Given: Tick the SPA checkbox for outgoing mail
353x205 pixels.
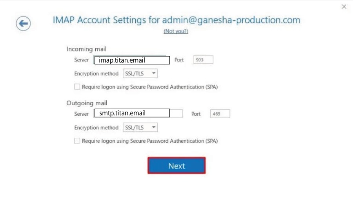Looking at the screenshot, I should [77, 141].
